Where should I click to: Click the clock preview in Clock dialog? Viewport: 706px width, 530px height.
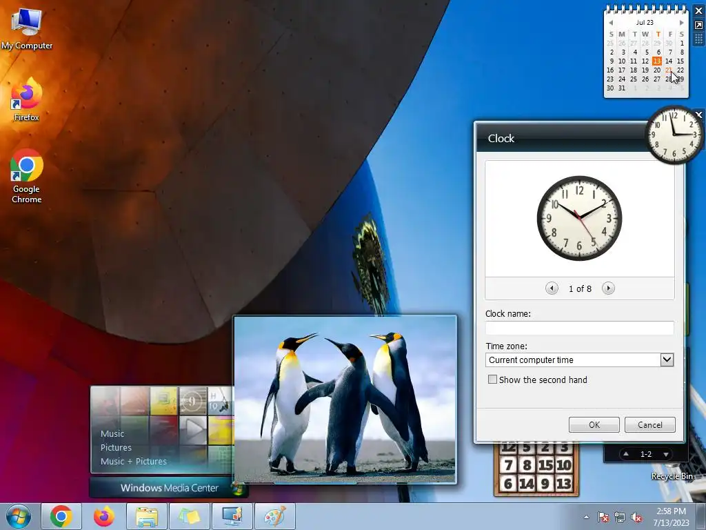point(579,218)
